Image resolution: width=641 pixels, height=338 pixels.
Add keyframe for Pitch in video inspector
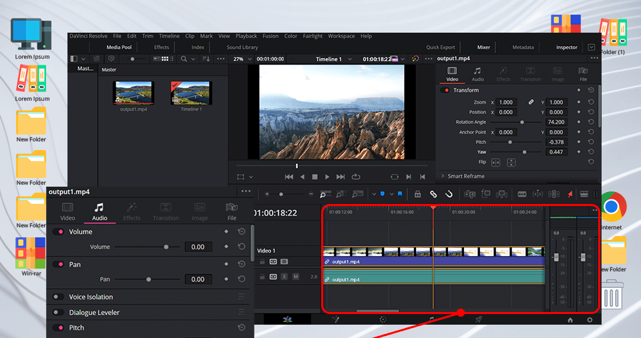click(578, 141)
